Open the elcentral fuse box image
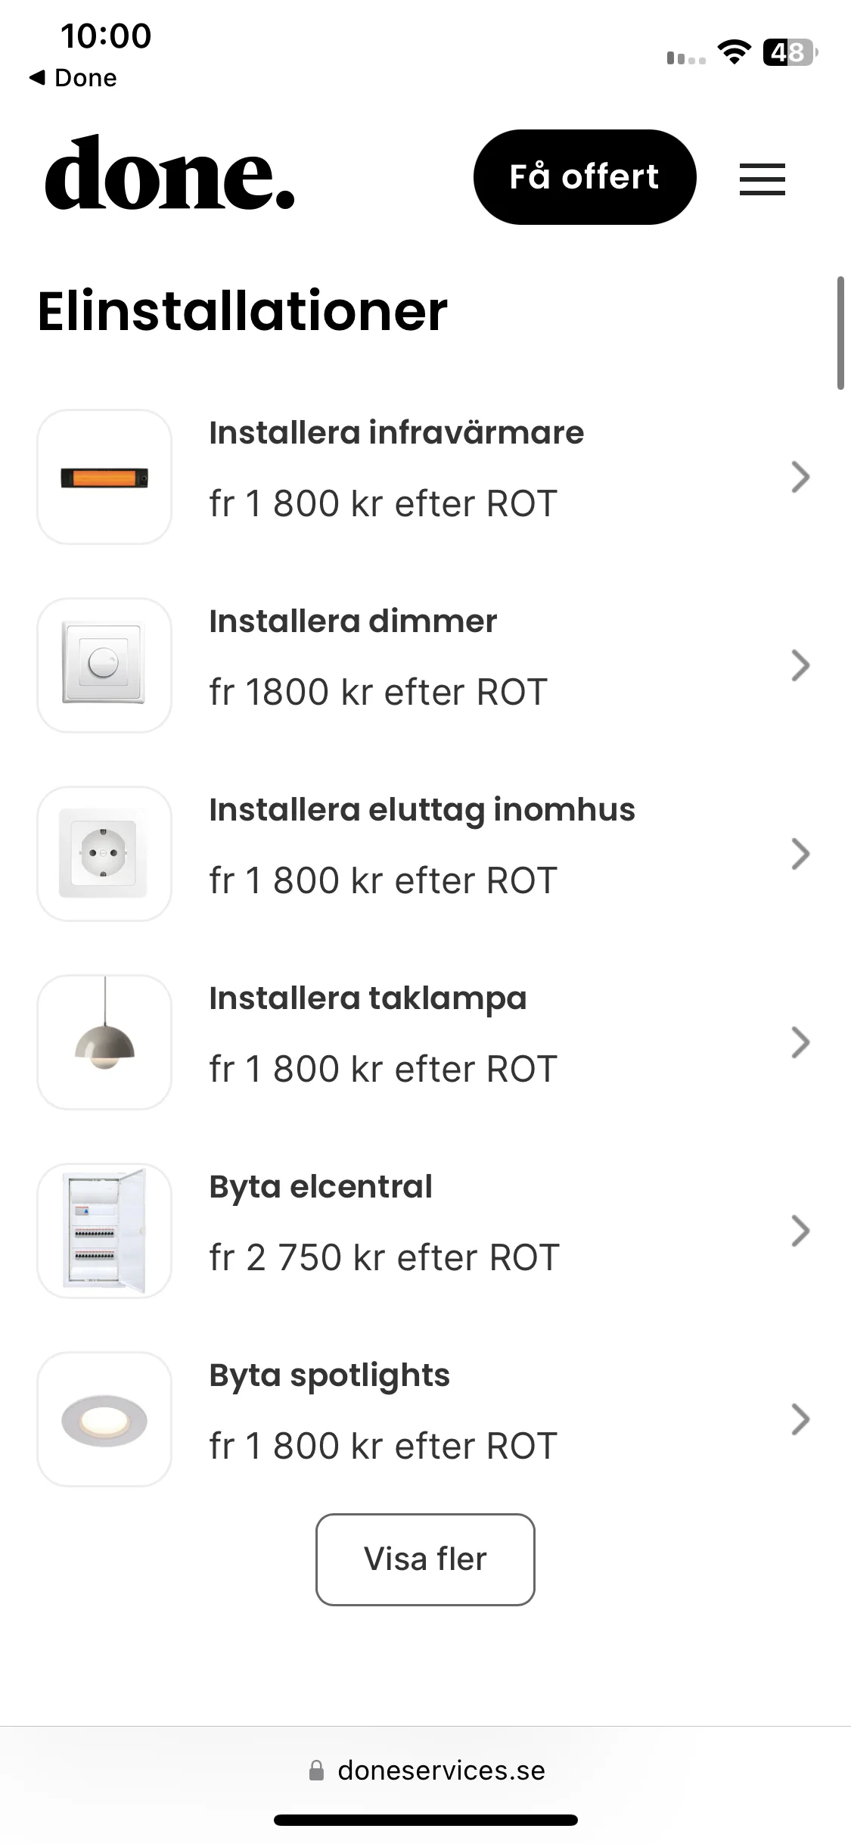 click(x=104, y=1231)
